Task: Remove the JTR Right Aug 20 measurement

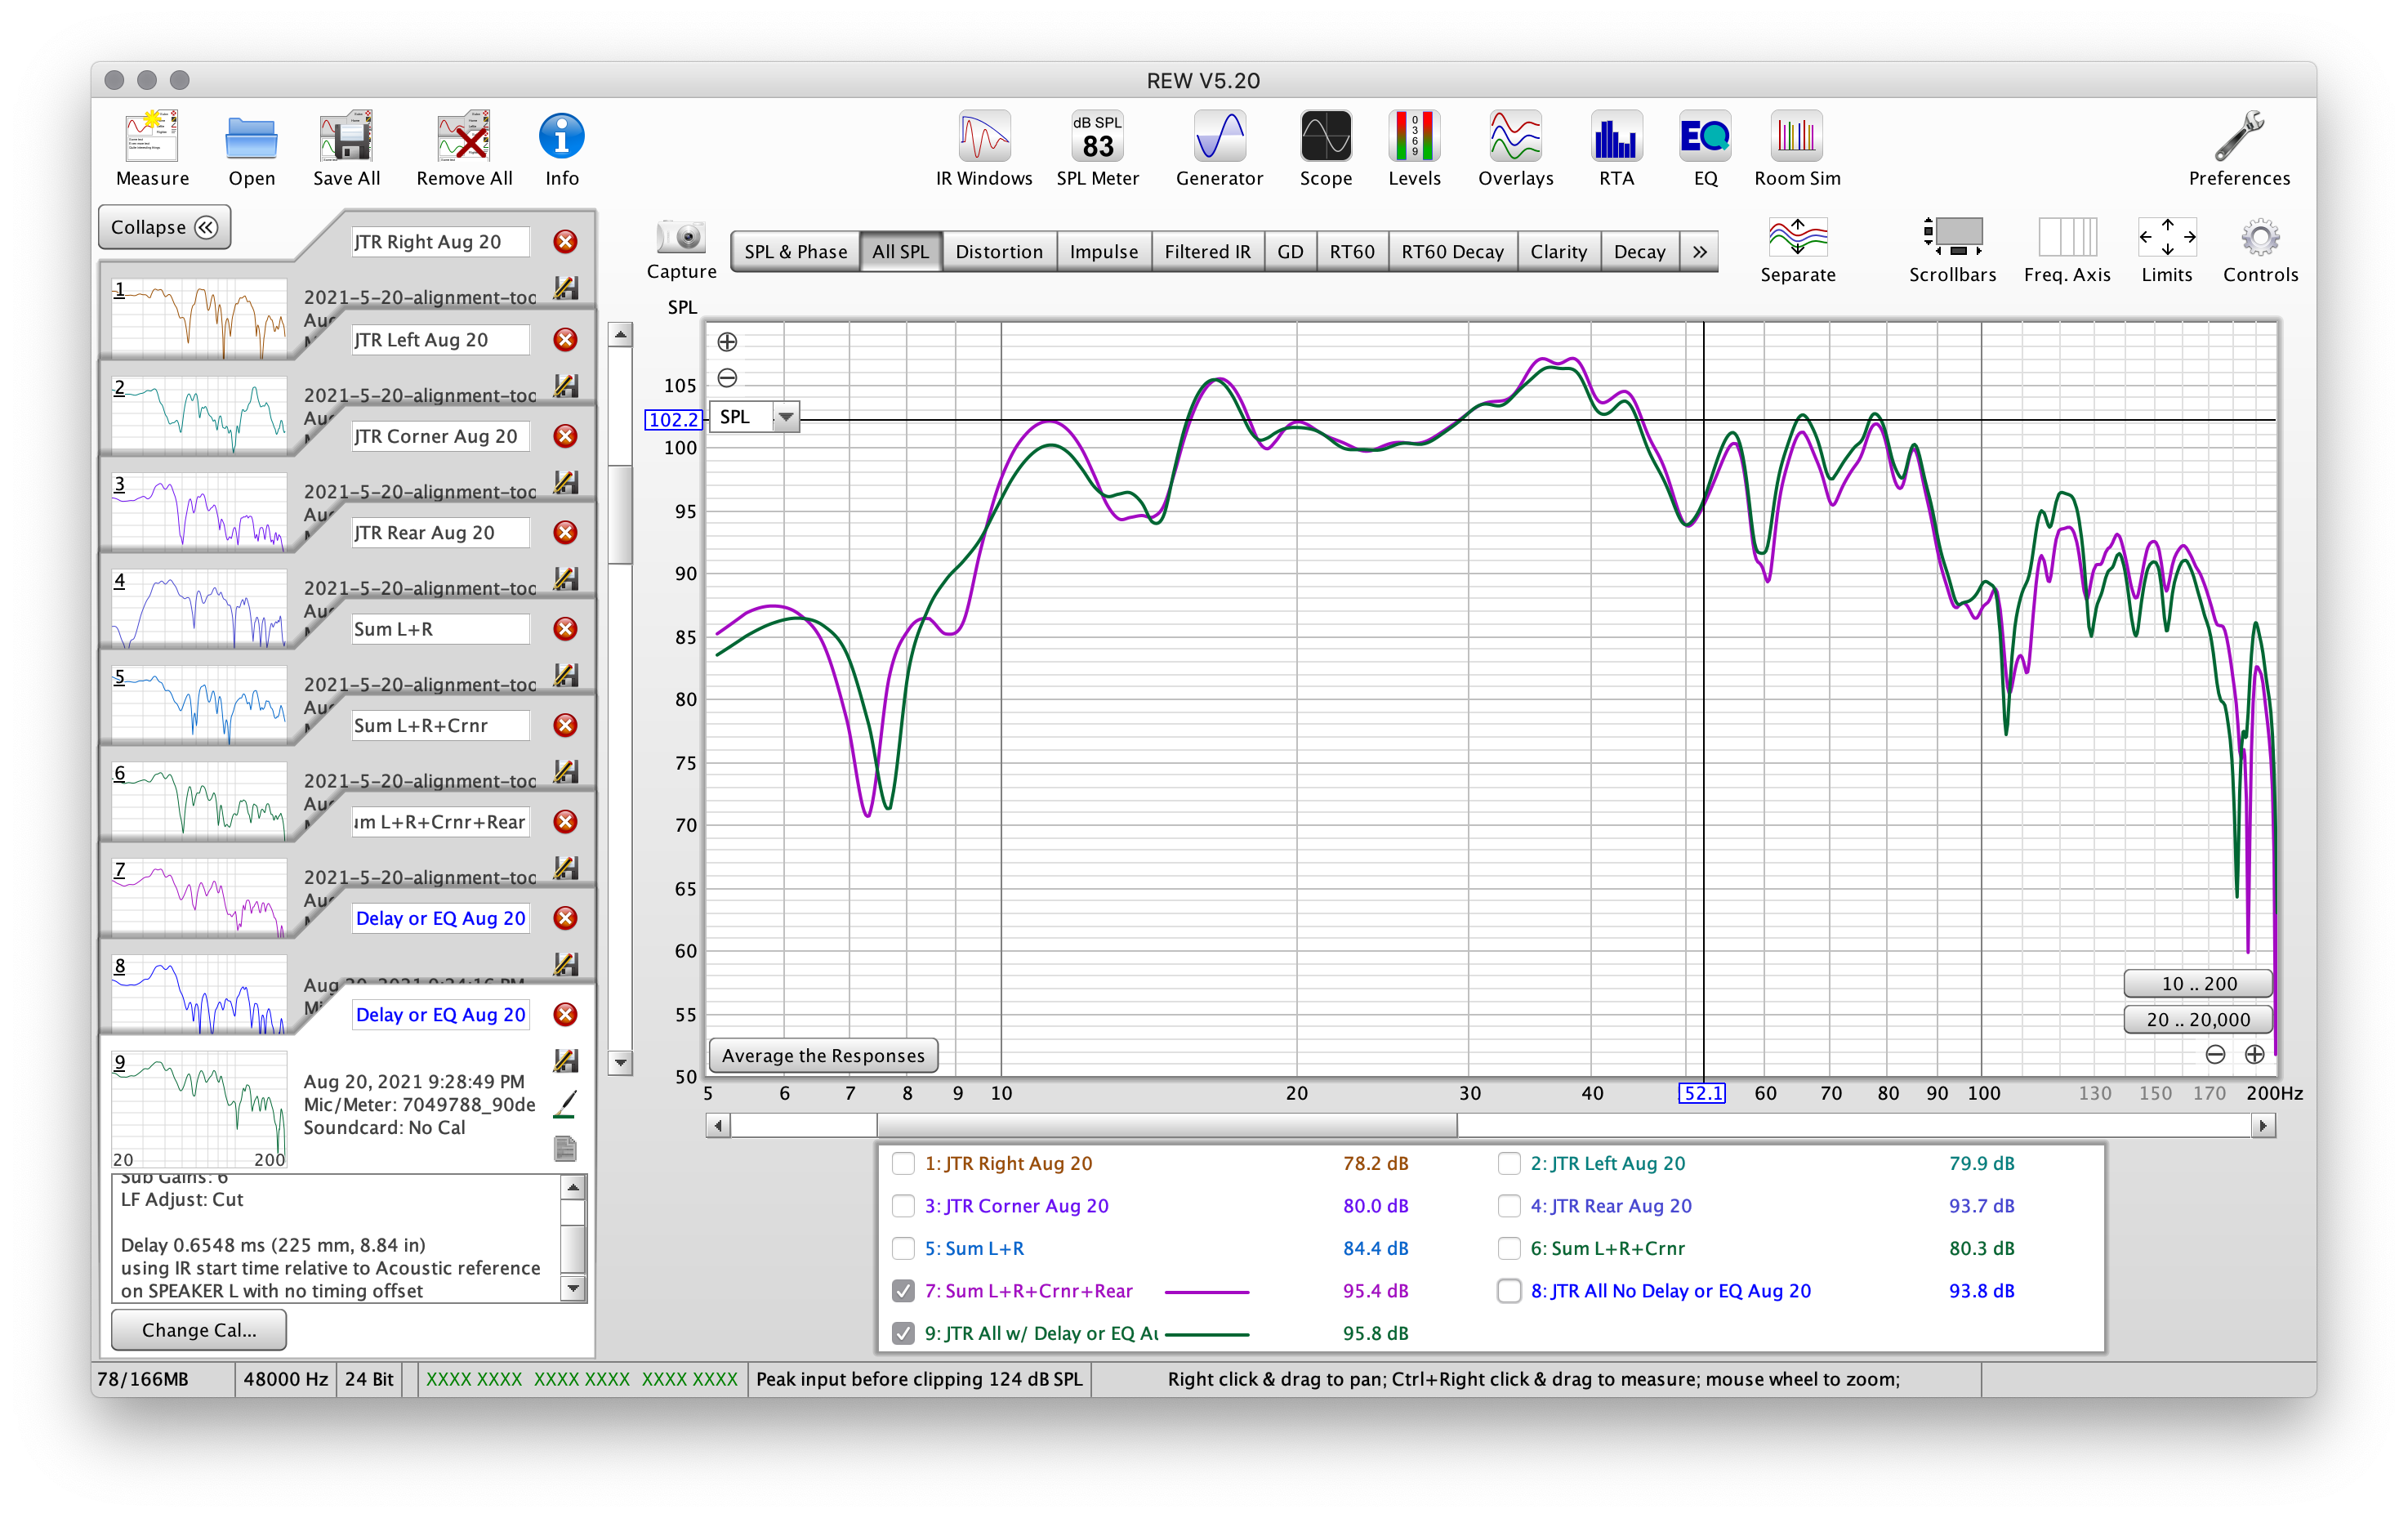Action: pyautogui.click(x=565, y=241)
